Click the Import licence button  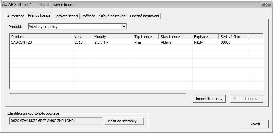tap(209, 99)
